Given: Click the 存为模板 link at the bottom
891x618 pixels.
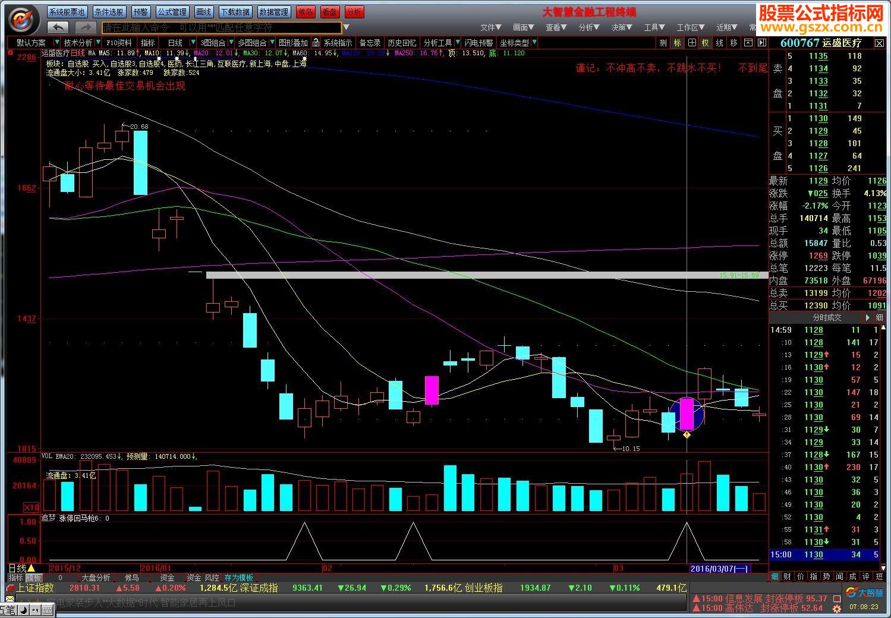Looking at the screenshot, I should (239, 578).
